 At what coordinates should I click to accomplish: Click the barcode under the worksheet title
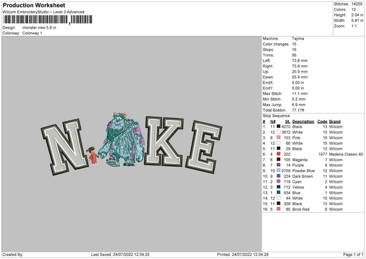click(48, 20)
